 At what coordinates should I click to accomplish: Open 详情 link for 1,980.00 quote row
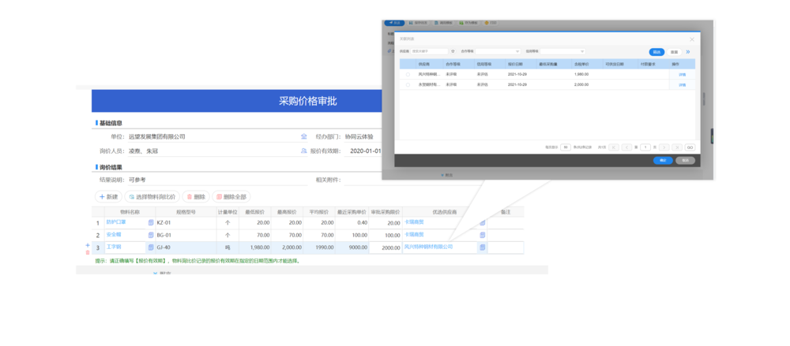tap(683, 74)
